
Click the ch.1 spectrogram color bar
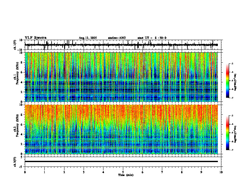[x=228, y=81]
